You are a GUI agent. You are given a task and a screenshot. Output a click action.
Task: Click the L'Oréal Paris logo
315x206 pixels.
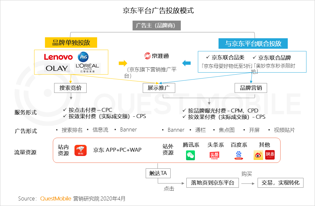(x=87, y=68)
